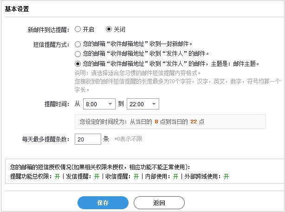Click the green 开 status after 外部跨域使用

(227, 176)
